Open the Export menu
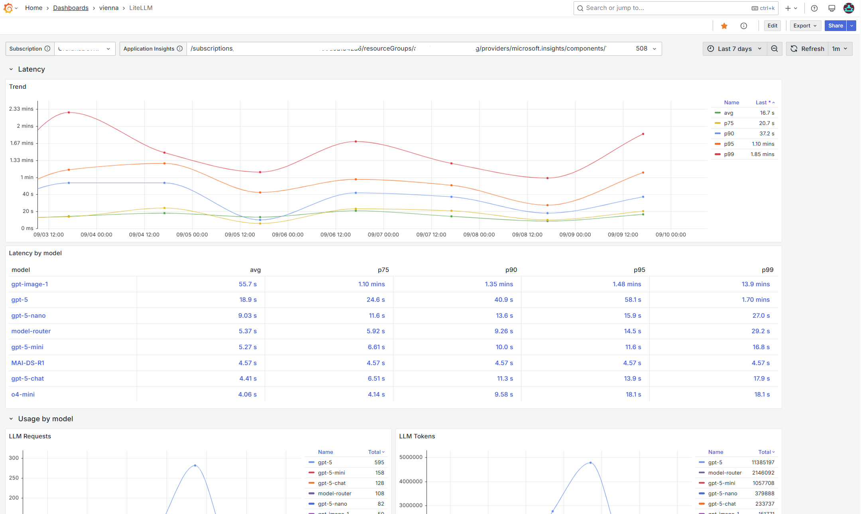The image size is (861, 514). point(805,26)
